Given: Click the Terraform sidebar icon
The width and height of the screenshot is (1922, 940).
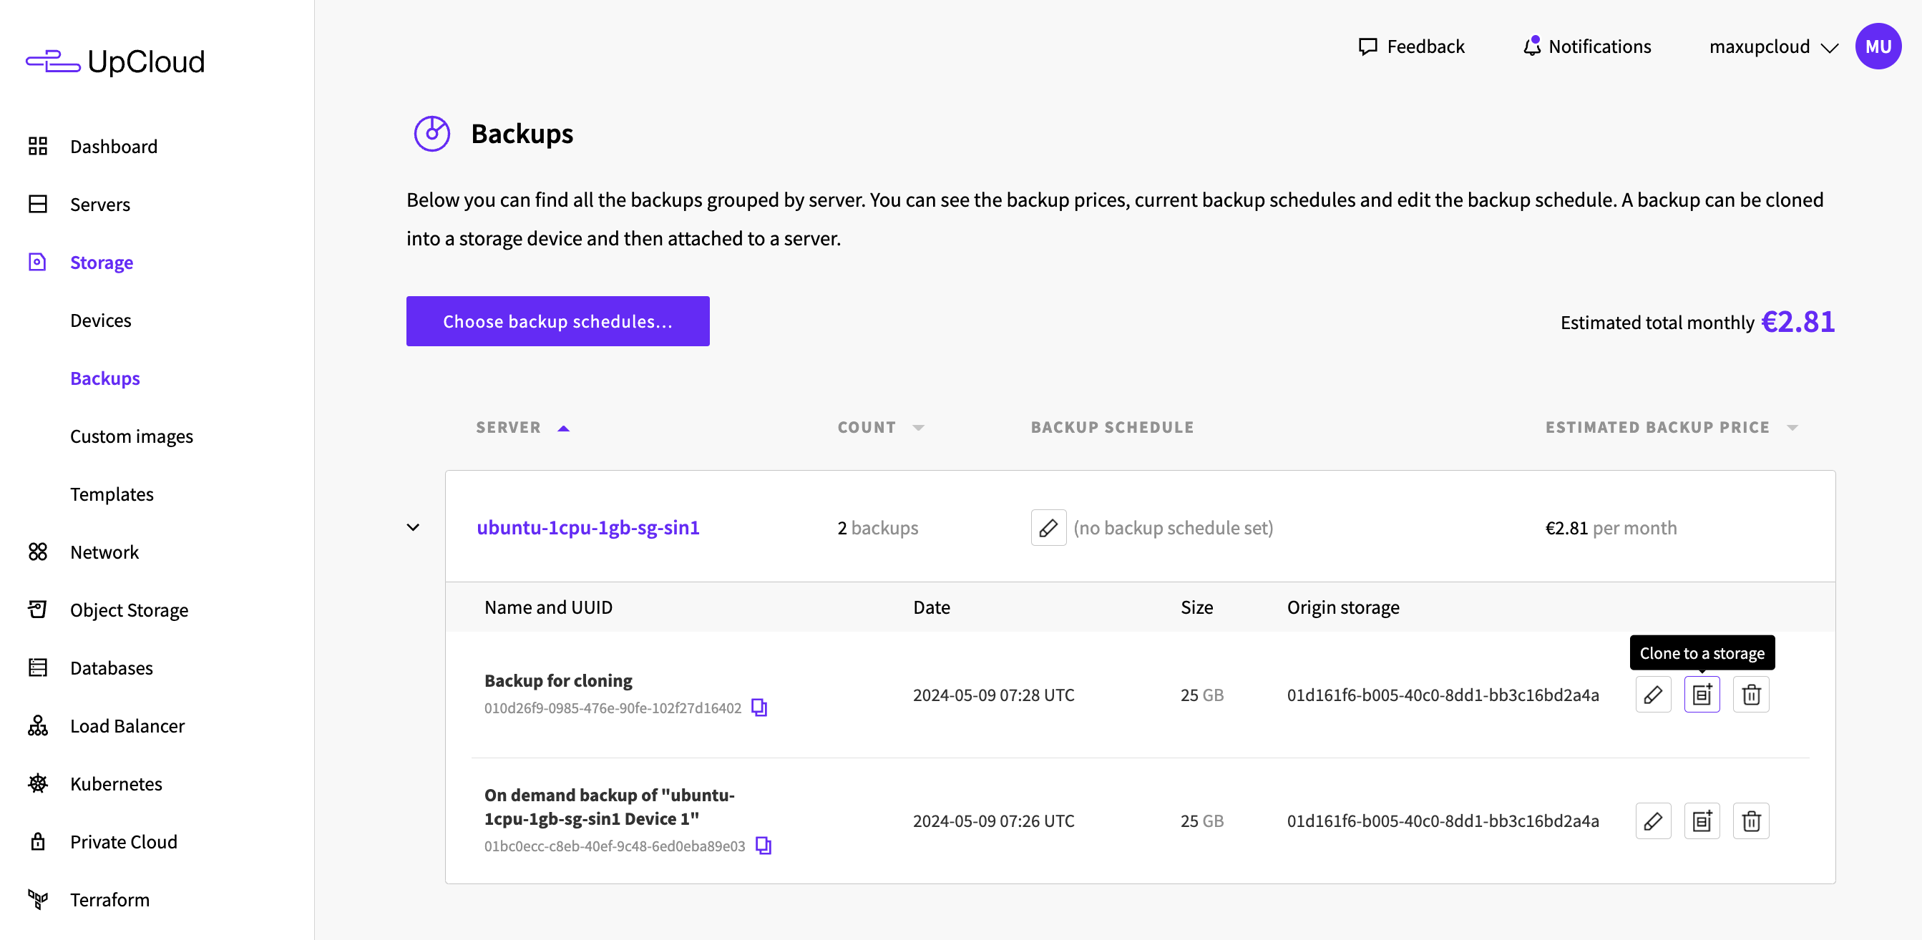Looking at the screenshot, I should point(38,900).
